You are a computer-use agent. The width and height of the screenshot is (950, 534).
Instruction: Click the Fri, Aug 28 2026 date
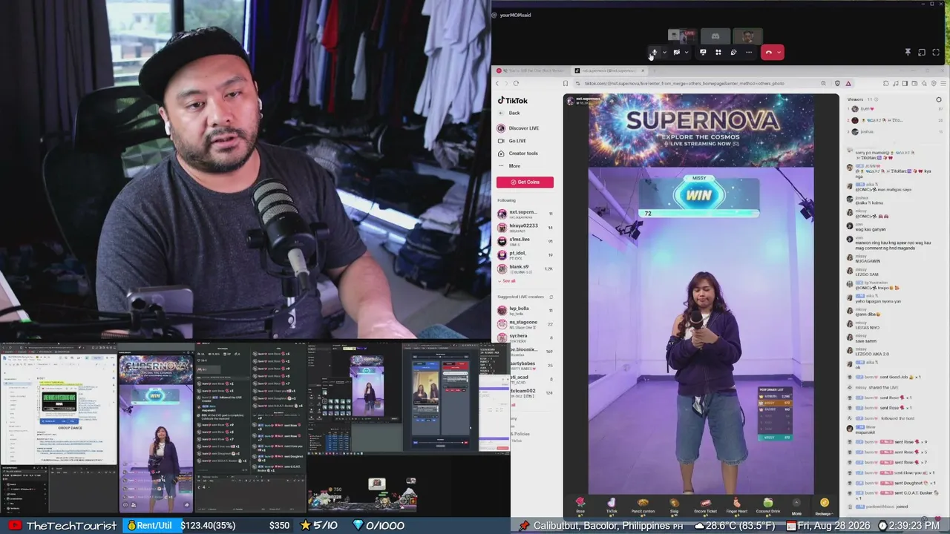[x=834, y=526]
